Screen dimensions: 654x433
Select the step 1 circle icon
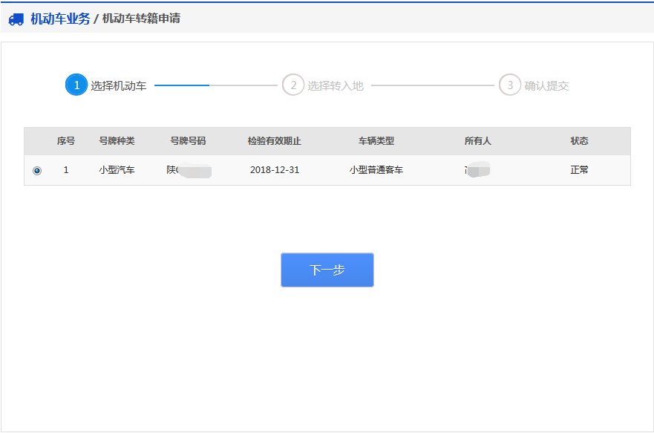click(76, 85)
